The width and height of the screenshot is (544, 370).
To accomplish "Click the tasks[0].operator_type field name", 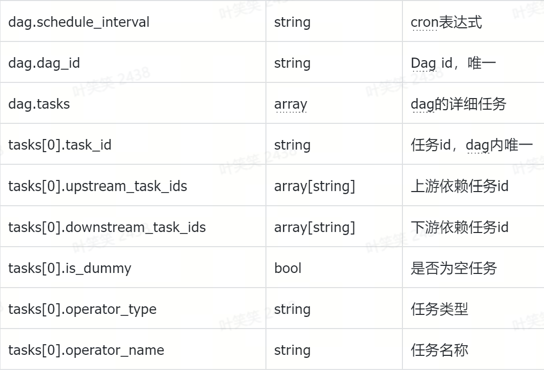I will click(x=82, y=309).
